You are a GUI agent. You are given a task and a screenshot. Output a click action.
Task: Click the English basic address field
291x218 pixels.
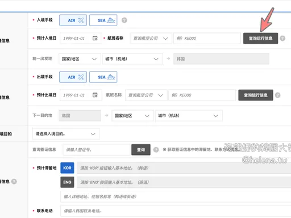coord(184,182)
